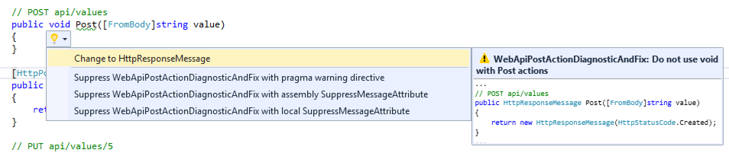Screen dimensions: 729x153
Task: Click the FromBody attribute in method signature
Action: pyautogui.click(x=129, y=25)
